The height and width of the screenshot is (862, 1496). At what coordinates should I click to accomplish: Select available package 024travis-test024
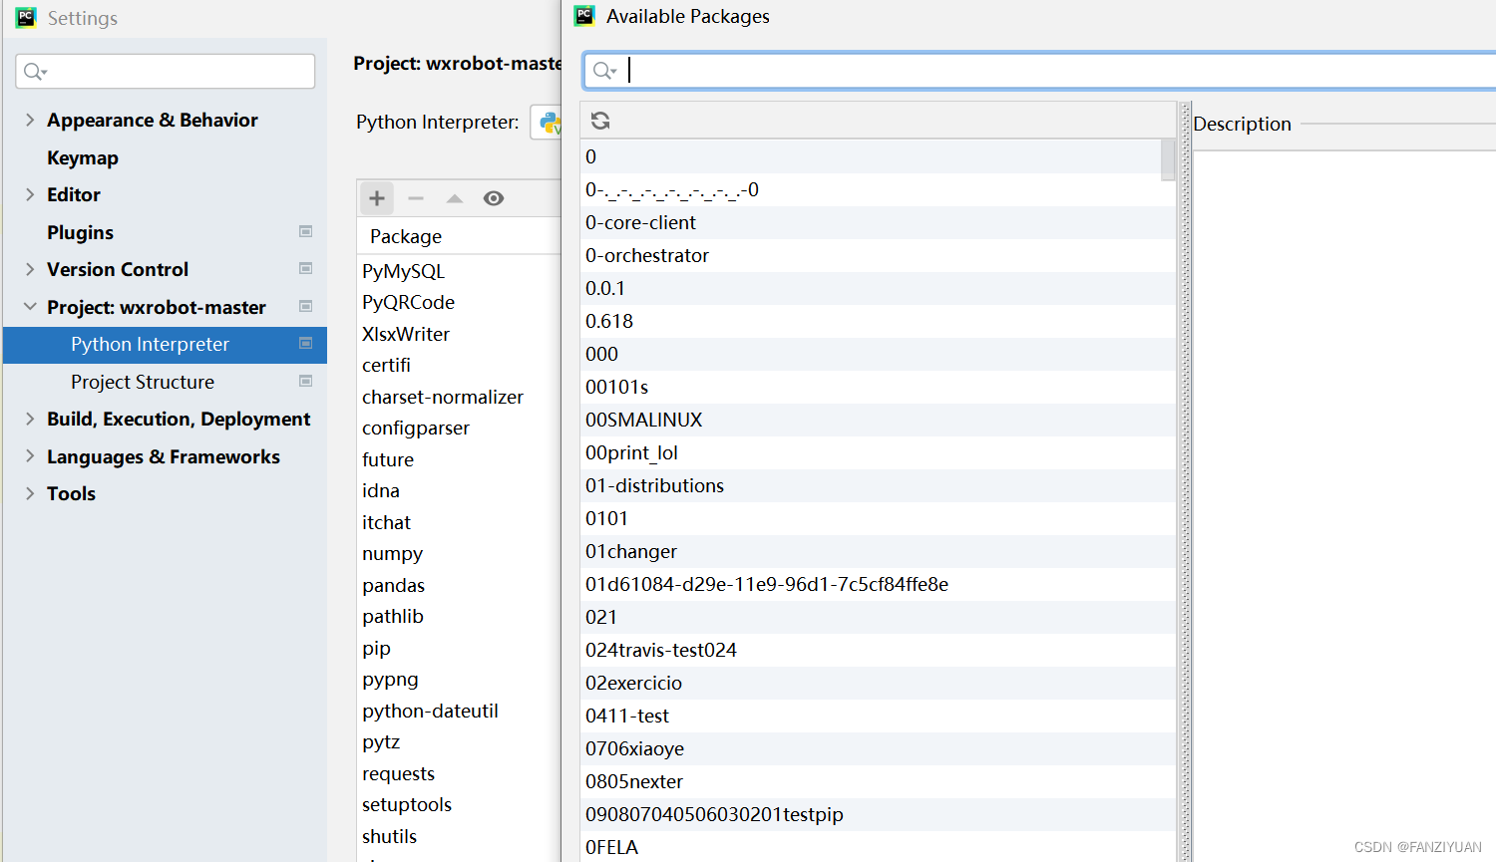[x=879, y=650]
